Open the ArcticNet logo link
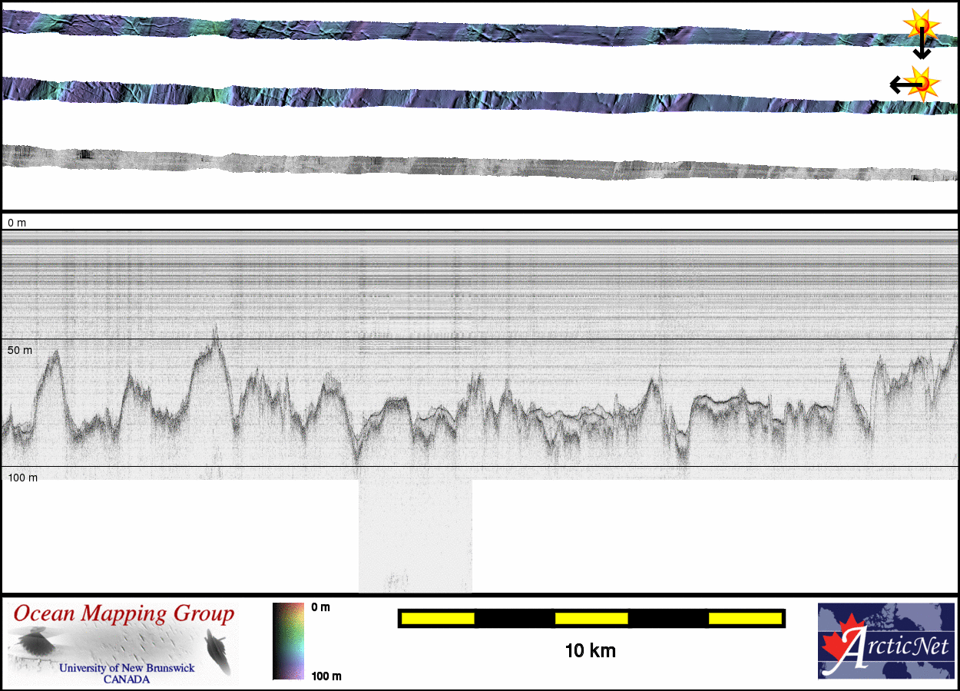 [x=886, y=641]
